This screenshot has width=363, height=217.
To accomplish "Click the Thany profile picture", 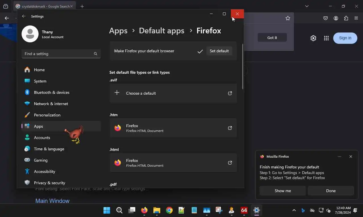I will pos(30,34).
